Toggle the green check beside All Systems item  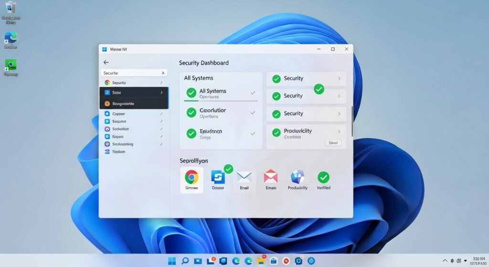point(191,92)
